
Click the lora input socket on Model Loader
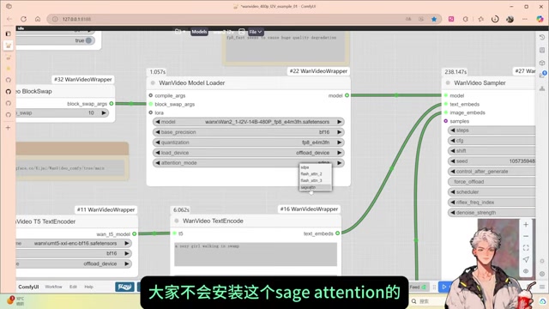151,112
